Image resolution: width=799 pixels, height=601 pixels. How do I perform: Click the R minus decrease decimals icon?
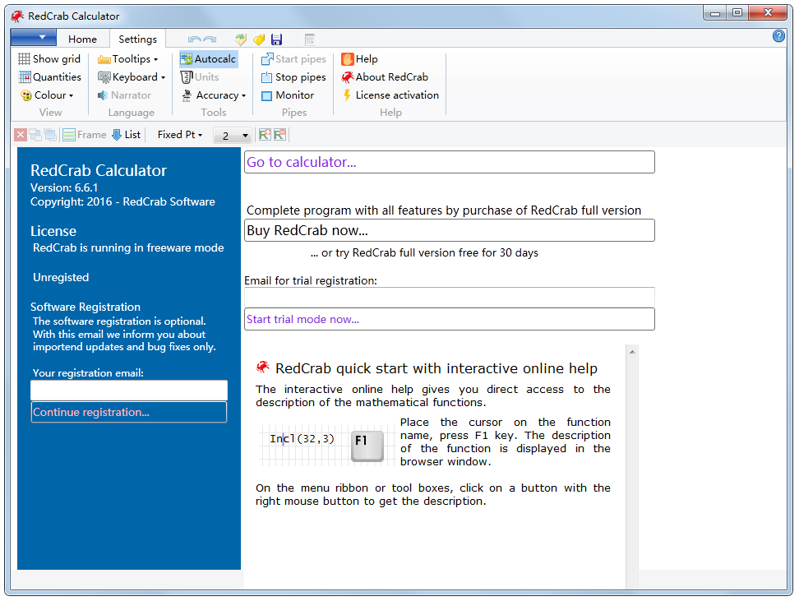click(279, 135)
